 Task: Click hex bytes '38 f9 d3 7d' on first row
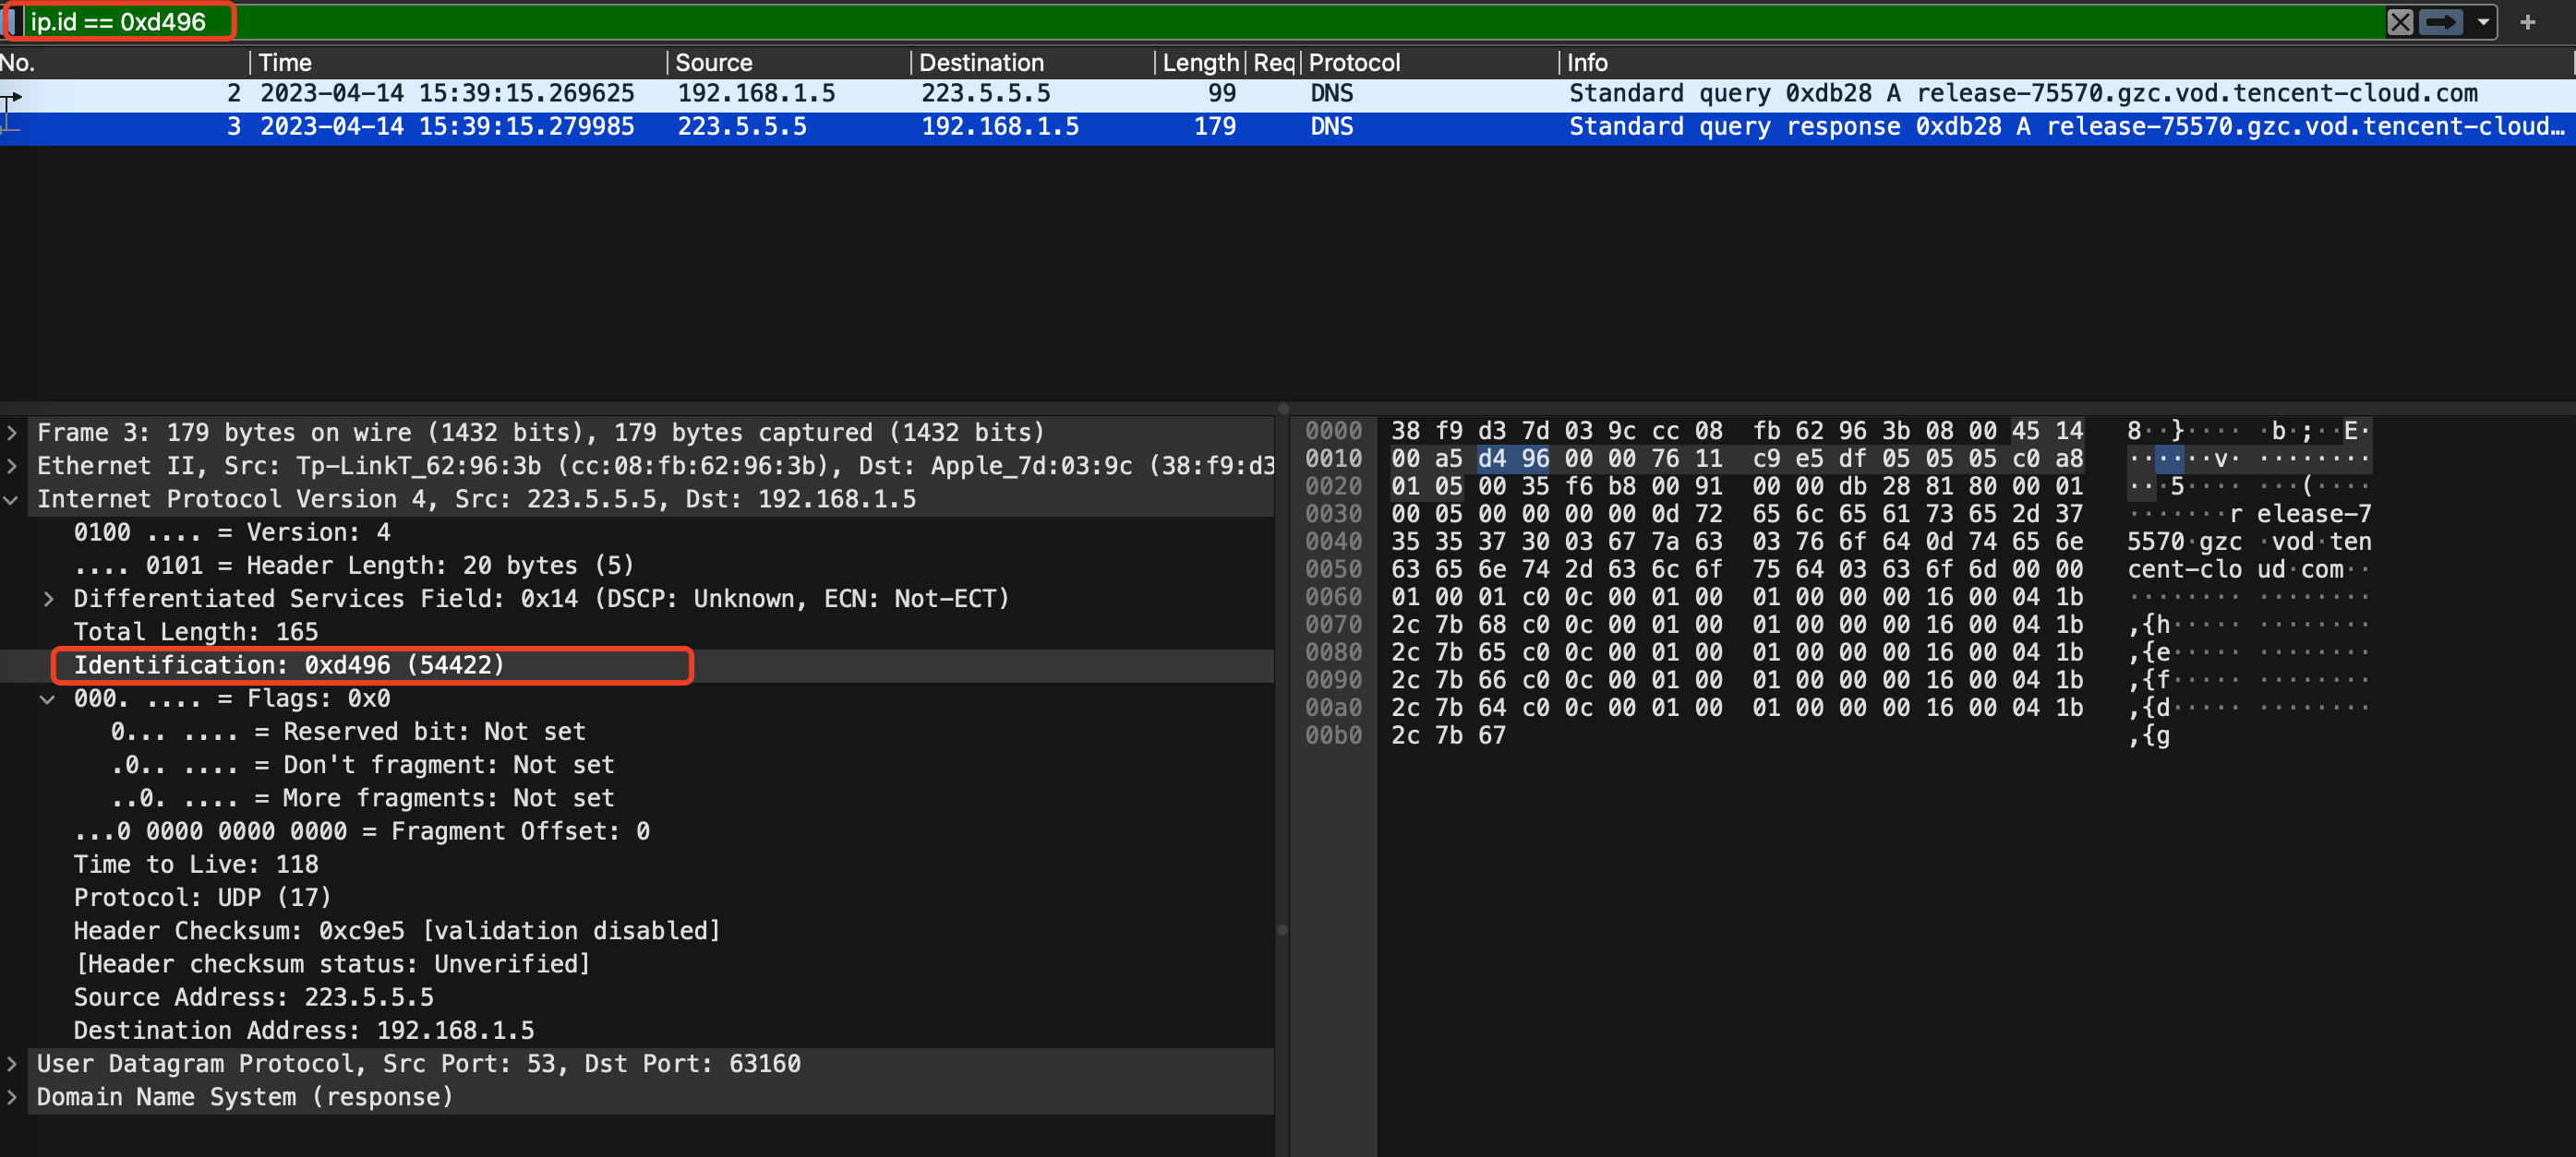coord(1470,432)
